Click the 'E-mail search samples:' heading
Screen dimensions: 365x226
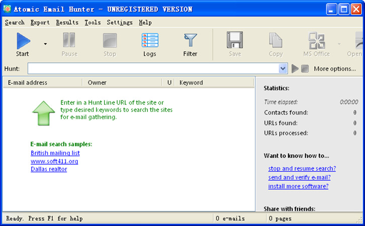point(61,144)
